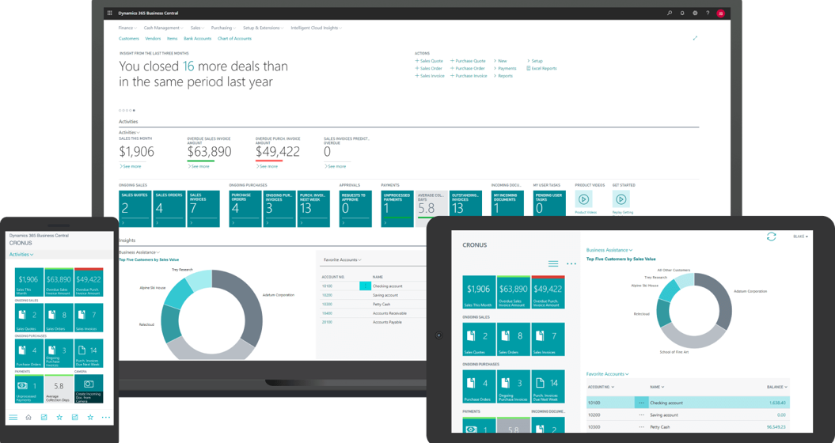835x443 pixels.
Task: Click See more under Sales This Month
Action: tap(131, 166)
